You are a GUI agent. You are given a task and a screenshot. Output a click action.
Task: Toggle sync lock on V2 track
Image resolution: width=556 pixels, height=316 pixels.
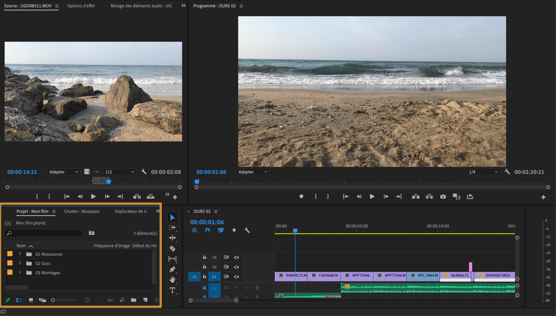[x=226, y=267]
